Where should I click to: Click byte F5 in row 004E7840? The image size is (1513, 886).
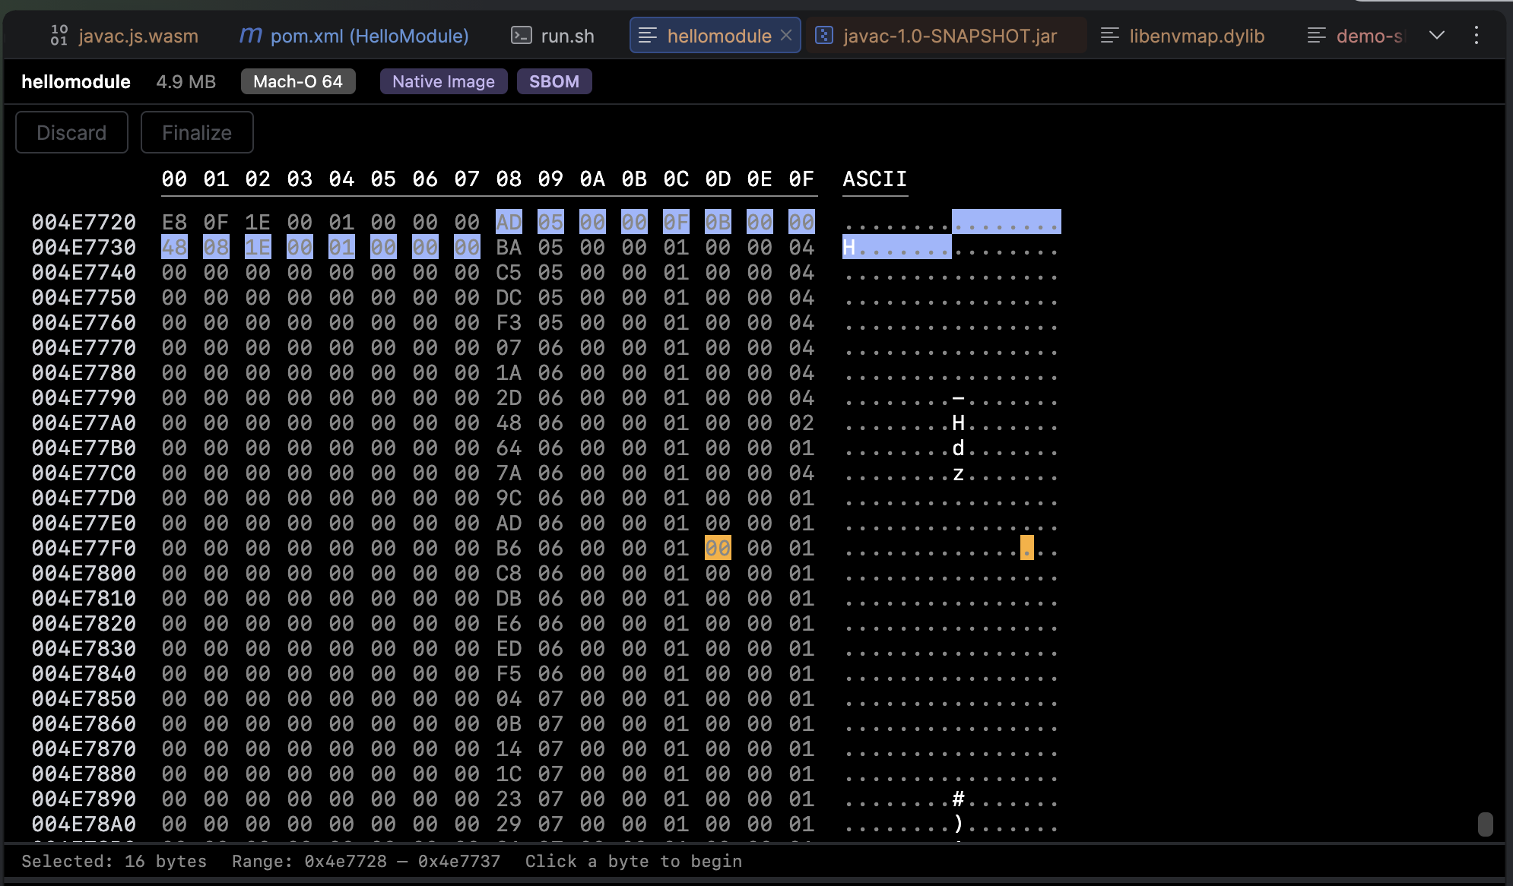pos(509,673)
